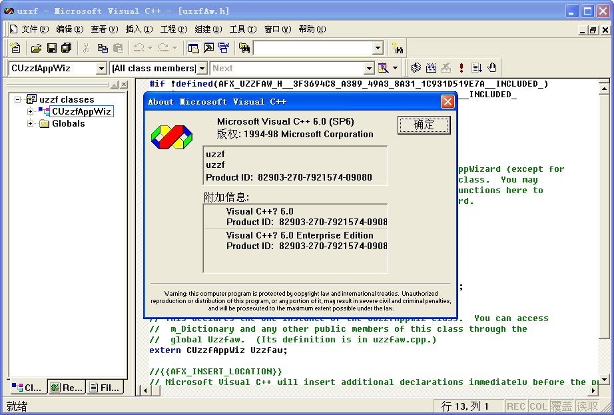Image resolution: width=614 pixels, height=415 pixels.
Task: Click the 覆盖 overwrite indicator in status bar
Action: click(x=561, y=406)
